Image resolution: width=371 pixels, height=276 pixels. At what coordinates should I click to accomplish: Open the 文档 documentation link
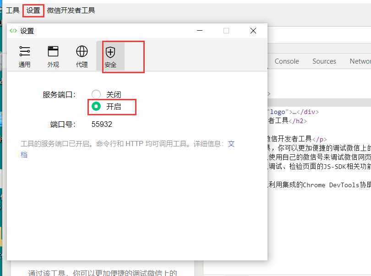pos(231,144)
